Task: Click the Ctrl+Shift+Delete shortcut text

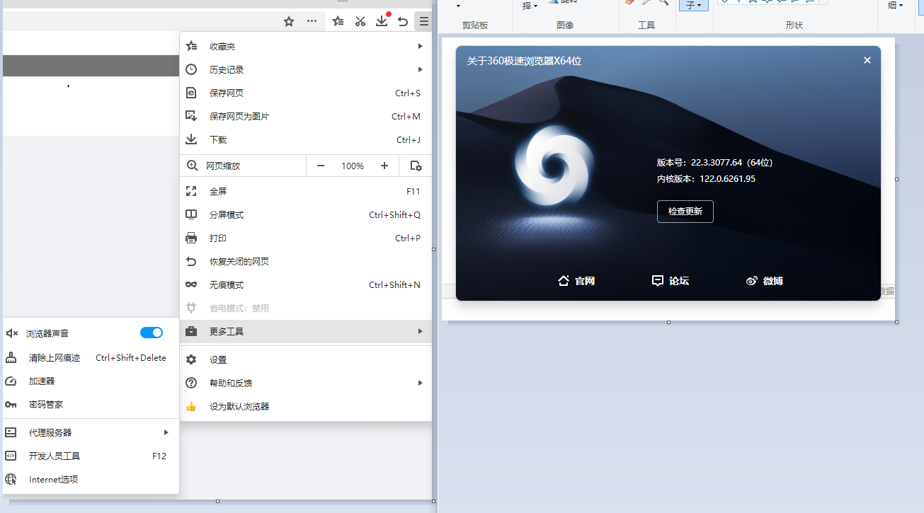Action: coord(131,357)
